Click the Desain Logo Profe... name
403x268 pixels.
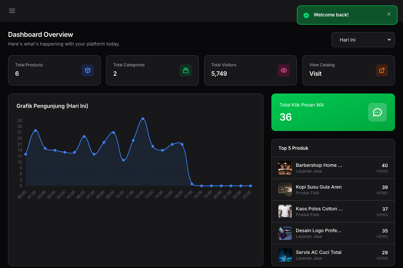(x=318, y=230)
